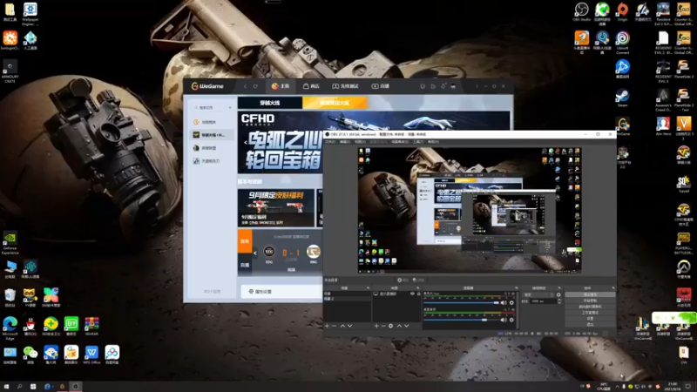Click the WeGame sidebar search field

pos(210,107)
